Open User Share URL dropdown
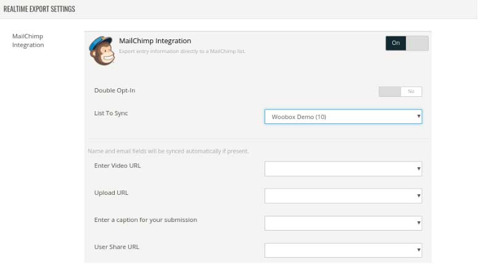Viewport: 478px width, 275px height. (x=344, y=250)
